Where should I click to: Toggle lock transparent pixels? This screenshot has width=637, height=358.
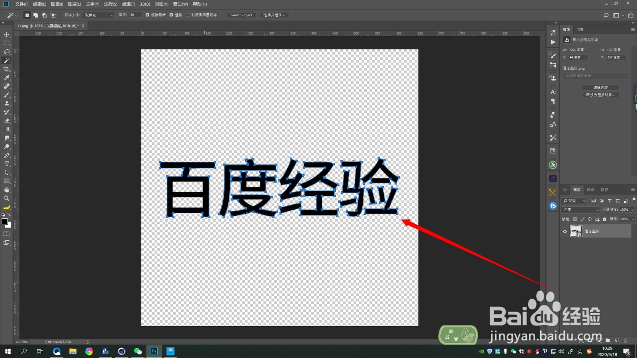[x=575, y=219]
